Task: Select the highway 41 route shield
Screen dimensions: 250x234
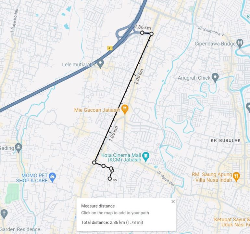Action: tap(110, 48)
